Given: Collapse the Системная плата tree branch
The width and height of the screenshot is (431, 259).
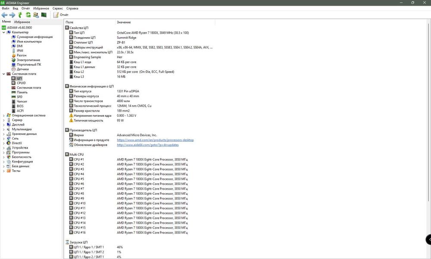Looking at the screenshot, I should click(3, 74).
